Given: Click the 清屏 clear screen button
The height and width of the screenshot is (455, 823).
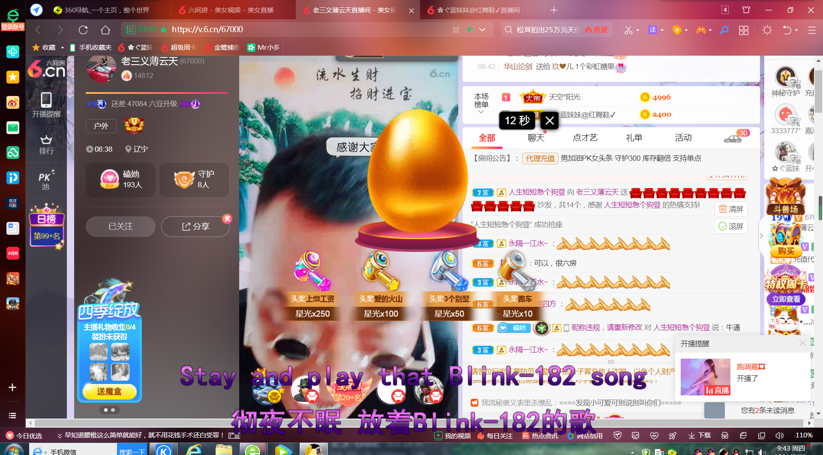Looking at the screenshot, I should pyautogui.click(x=731, y=209).
